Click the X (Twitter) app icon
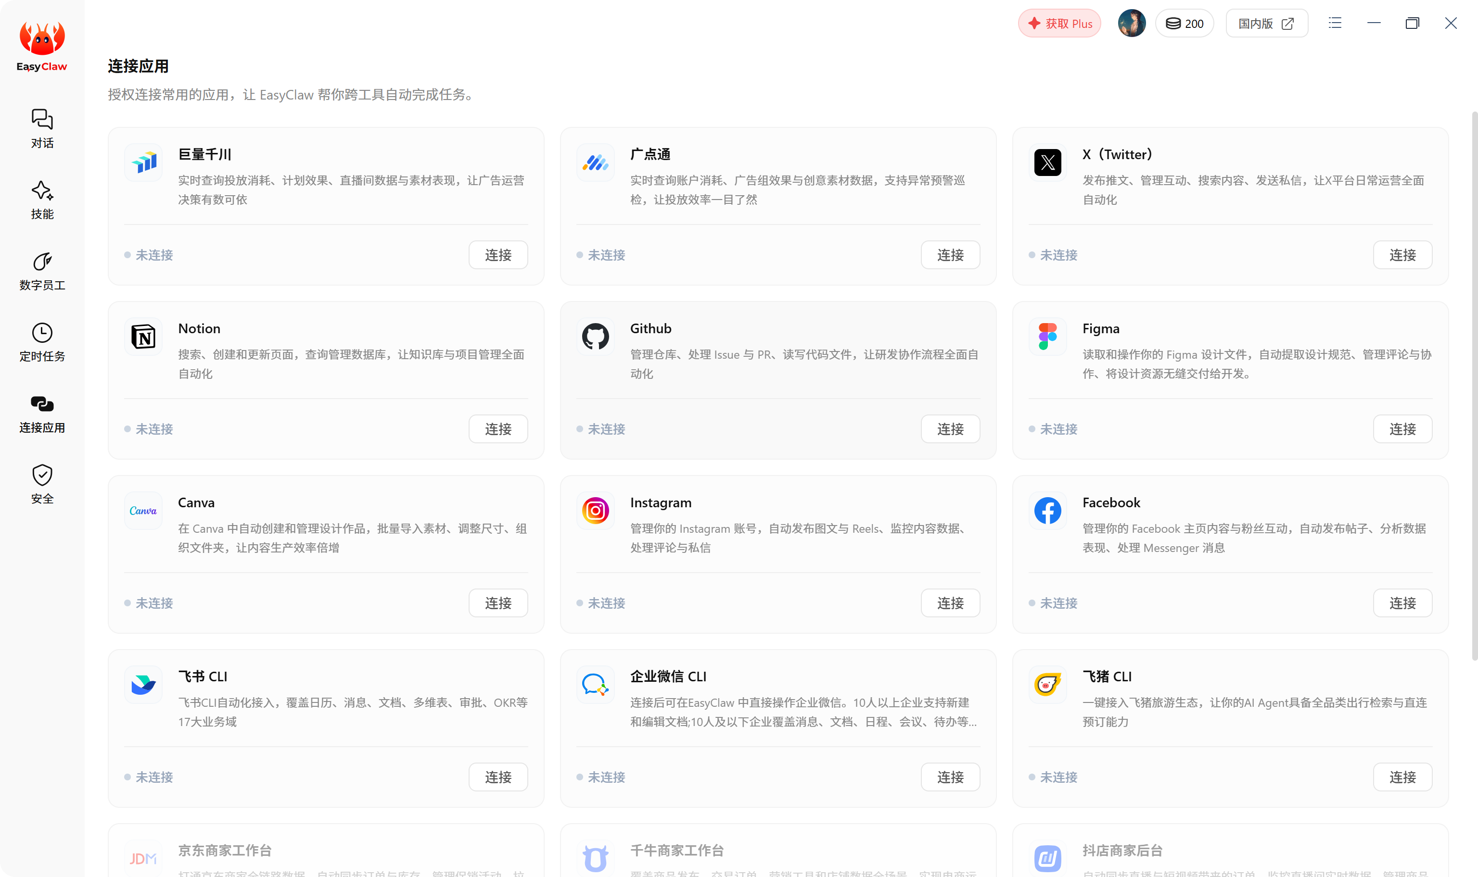The width and height of the screenshot is (1478, 877). pos(1047,162)
